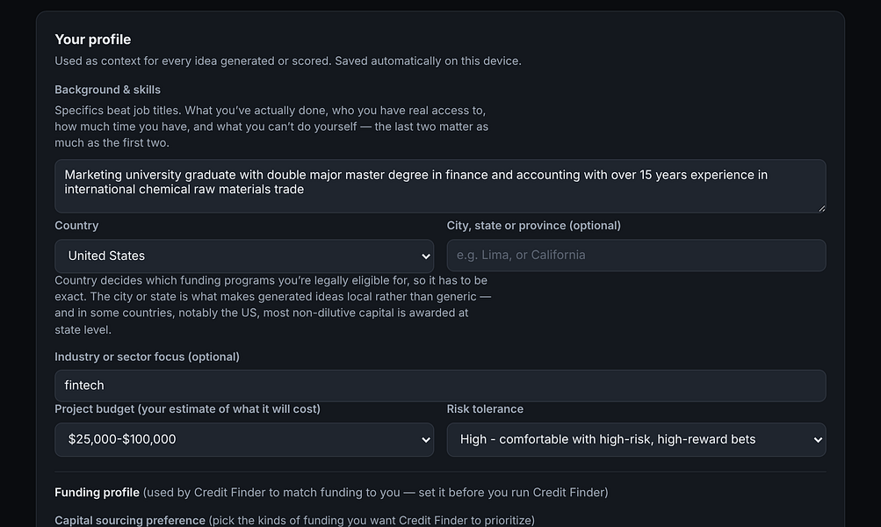Click the Background & skills label
Viewport: 881px width, 527px height.
[107, 90]
